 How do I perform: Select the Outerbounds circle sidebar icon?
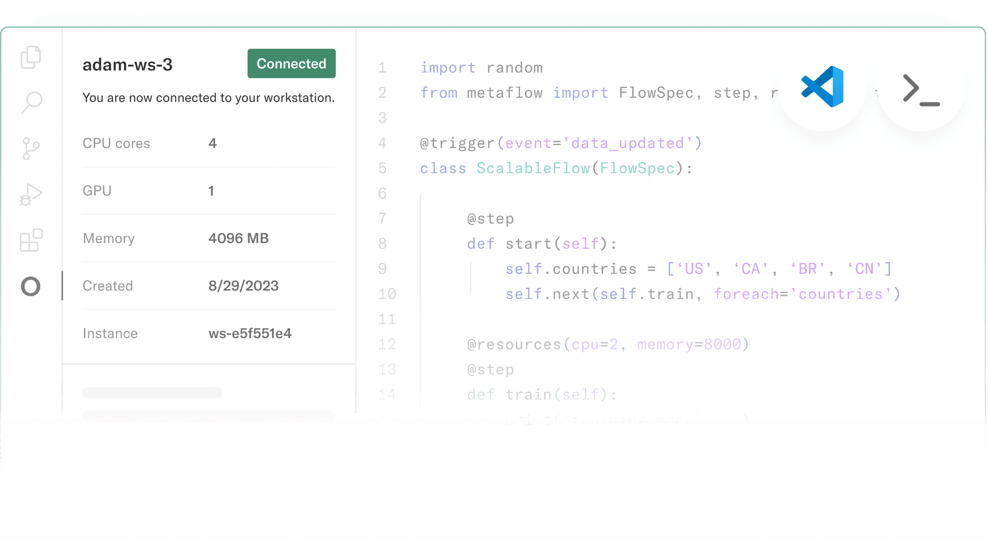coord(31,286)
